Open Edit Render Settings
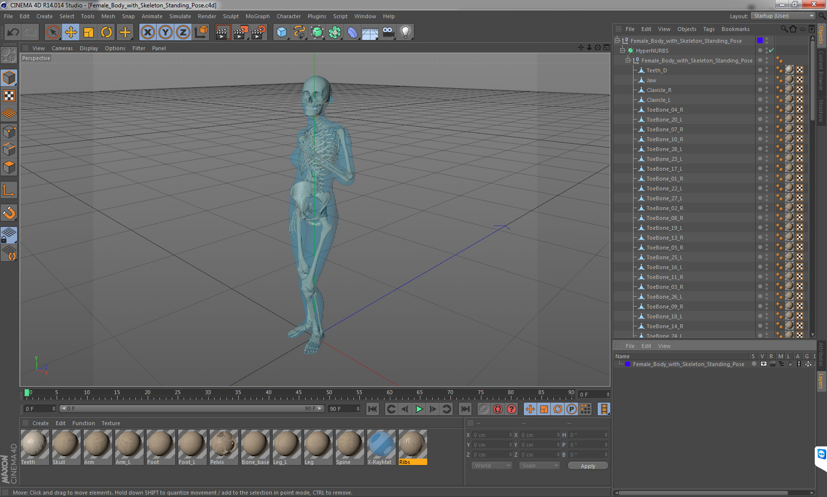 (x=258, y=32)
